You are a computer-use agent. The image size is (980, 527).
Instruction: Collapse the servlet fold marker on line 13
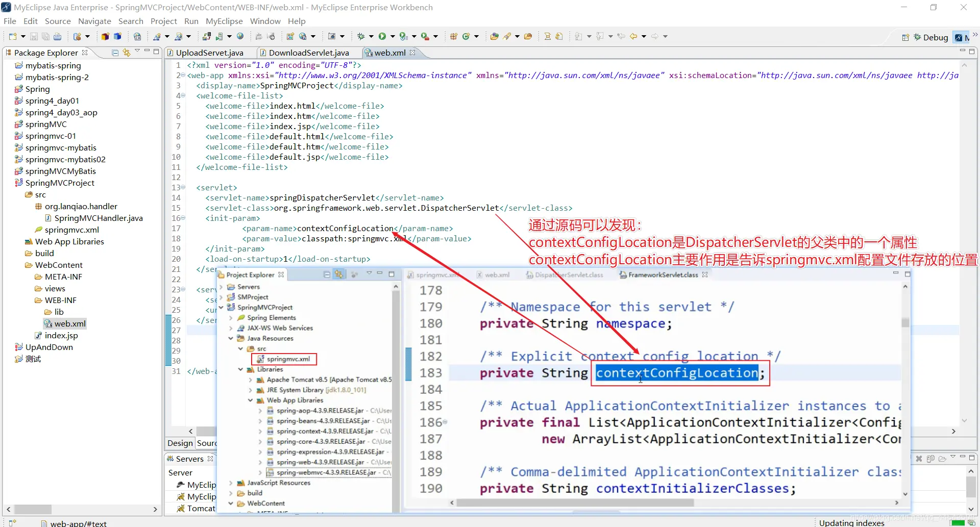(x=183, y=188)
